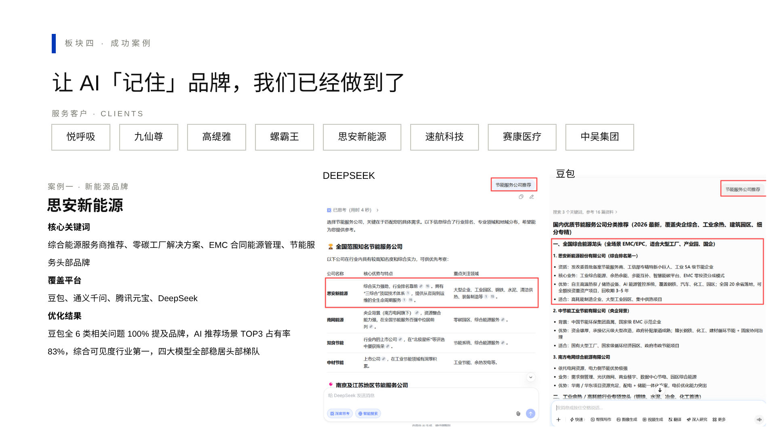Image resolution: width=776 pixels, height=436 pixels.
Task: Click Doubao item 3. 南方电网综合能源有限公司
Action: (x=582, y=357)
